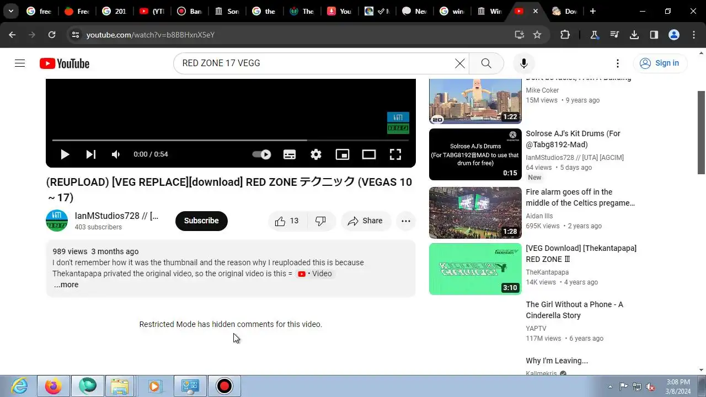Open Chrome three-dot menu
This screenshot has height=397, width=706.
(x=694, y=35)
